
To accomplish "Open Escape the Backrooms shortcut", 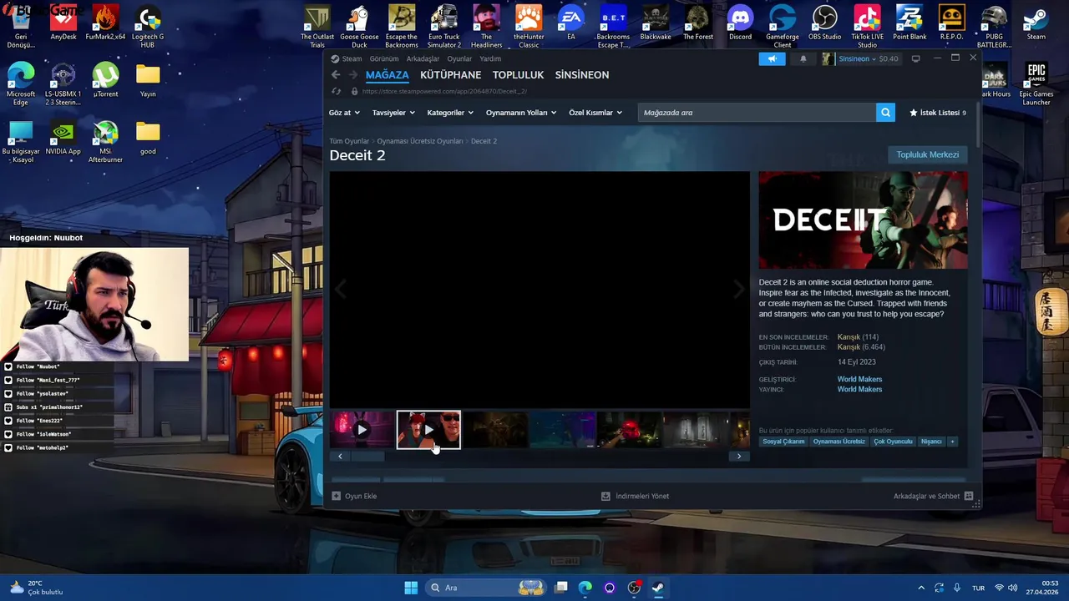I will (402, 27).
